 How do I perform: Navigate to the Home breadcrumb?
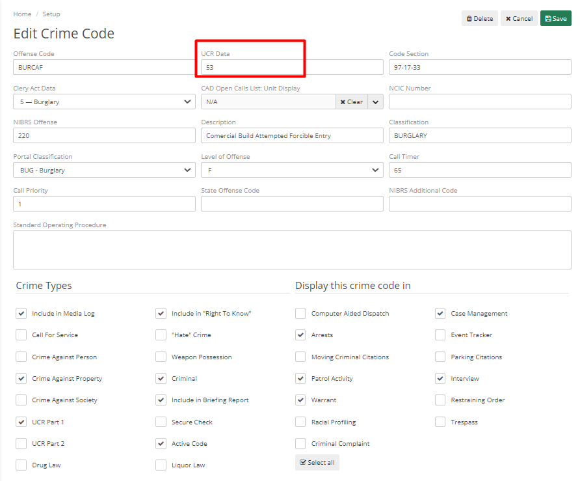click(x=22, y=14)
